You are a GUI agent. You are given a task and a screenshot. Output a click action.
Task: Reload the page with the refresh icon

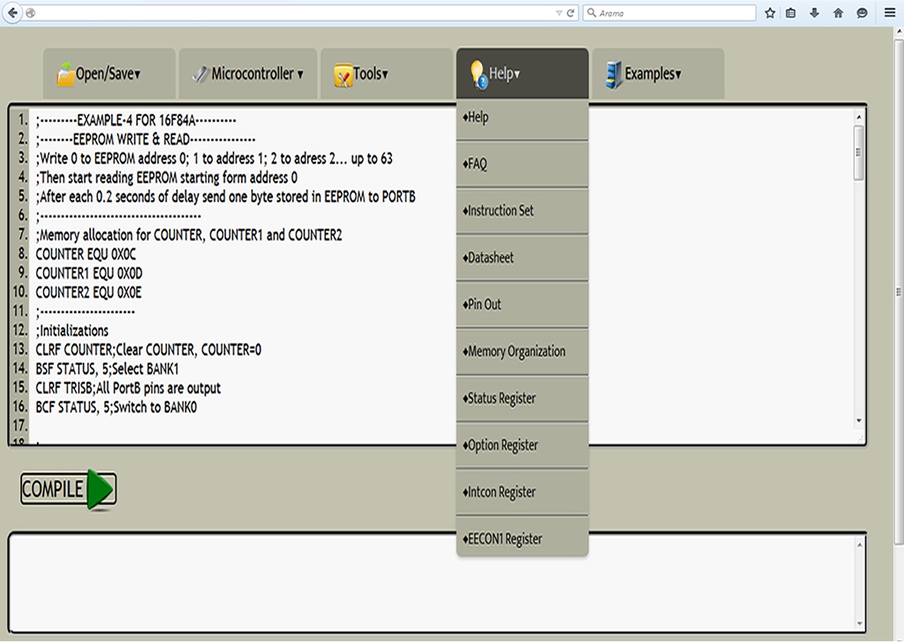(571, 13)
